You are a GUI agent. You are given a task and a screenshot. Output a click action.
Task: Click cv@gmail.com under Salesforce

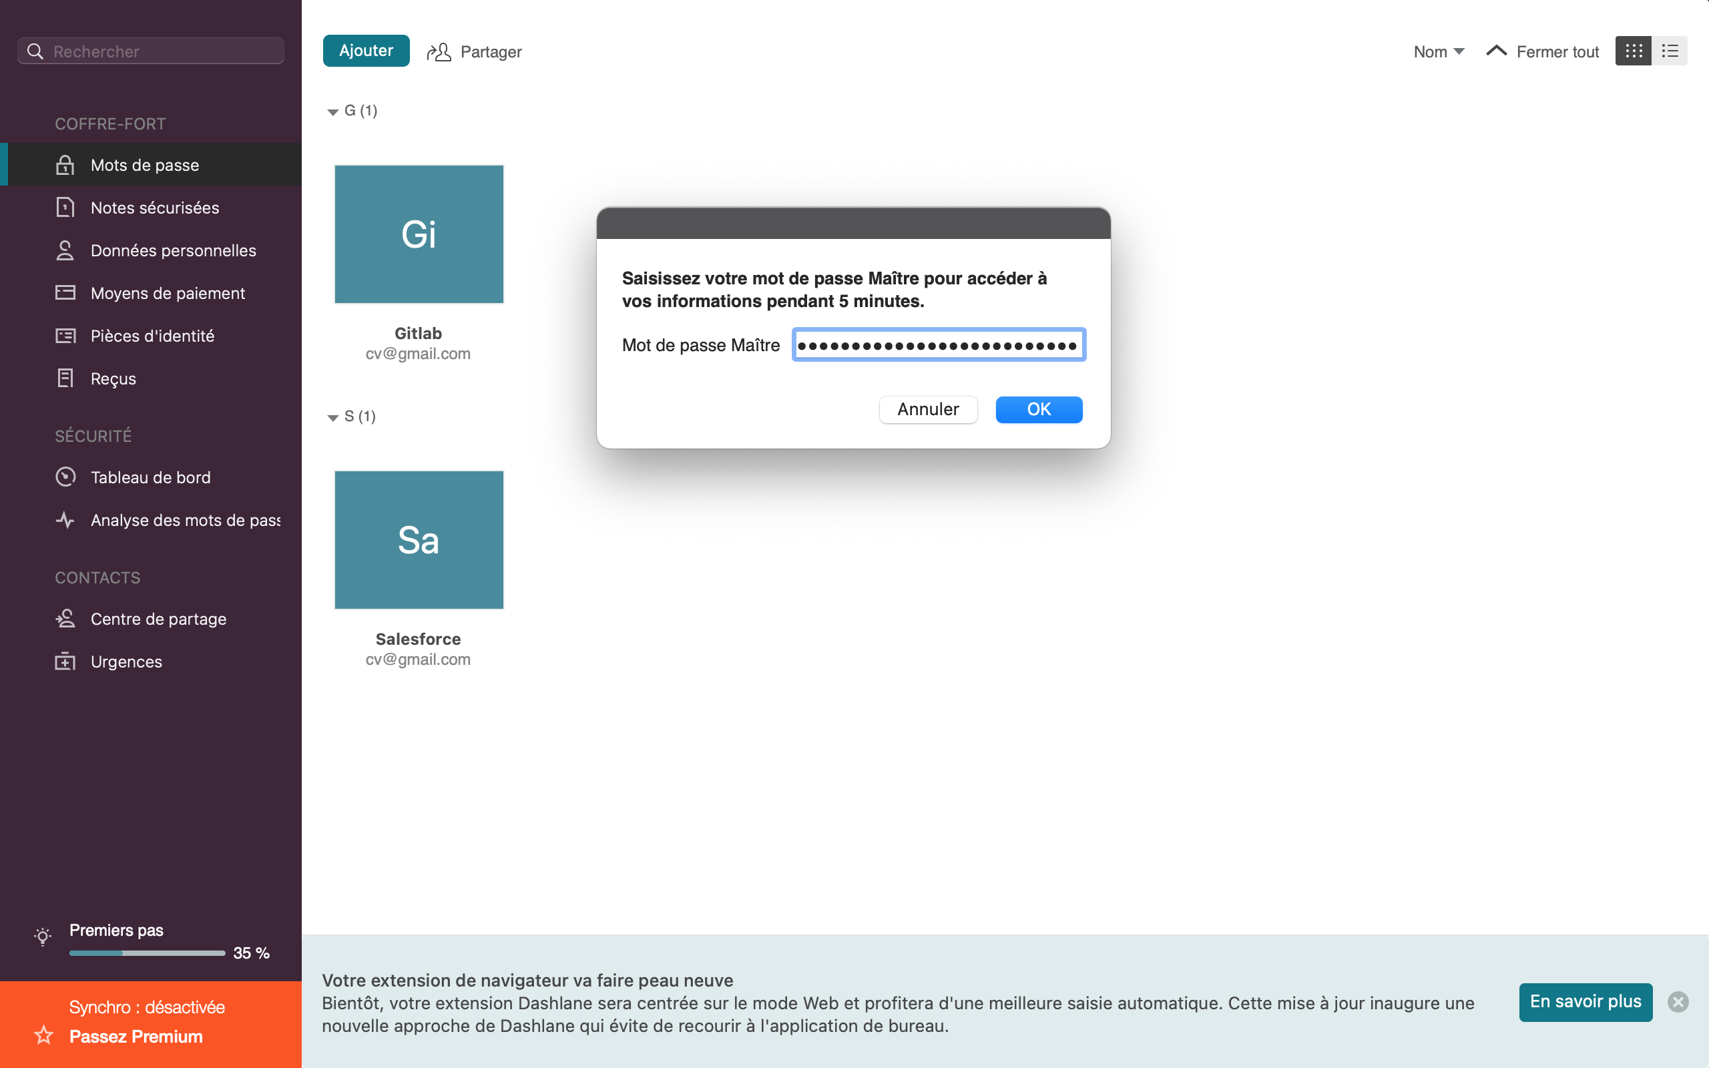tap(418, 659)
